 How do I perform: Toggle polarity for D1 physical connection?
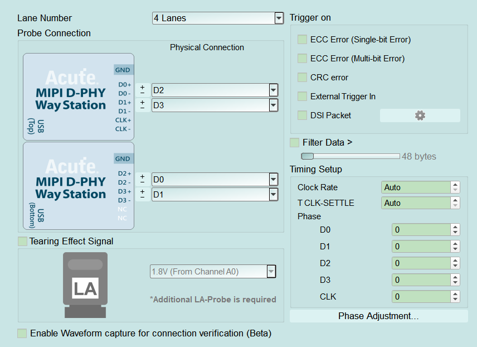click(142, 194)
